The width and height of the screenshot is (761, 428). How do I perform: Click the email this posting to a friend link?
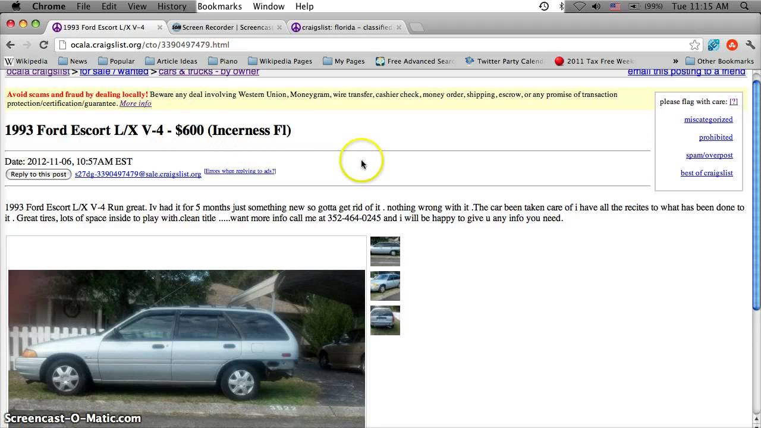(686, 72)
